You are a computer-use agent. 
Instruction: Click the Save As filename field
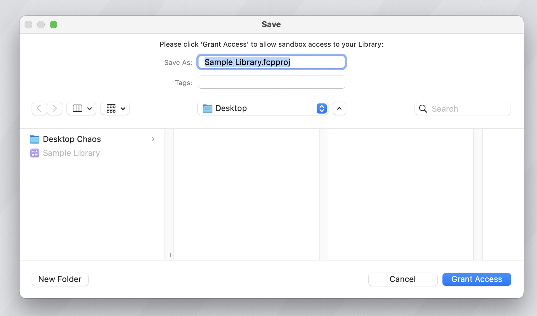pos(272,62)
